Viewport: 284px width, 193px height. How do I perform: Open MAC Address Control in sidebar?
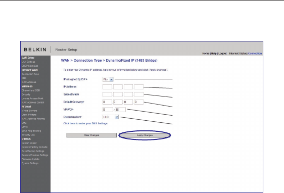click(x=33, y=103)
